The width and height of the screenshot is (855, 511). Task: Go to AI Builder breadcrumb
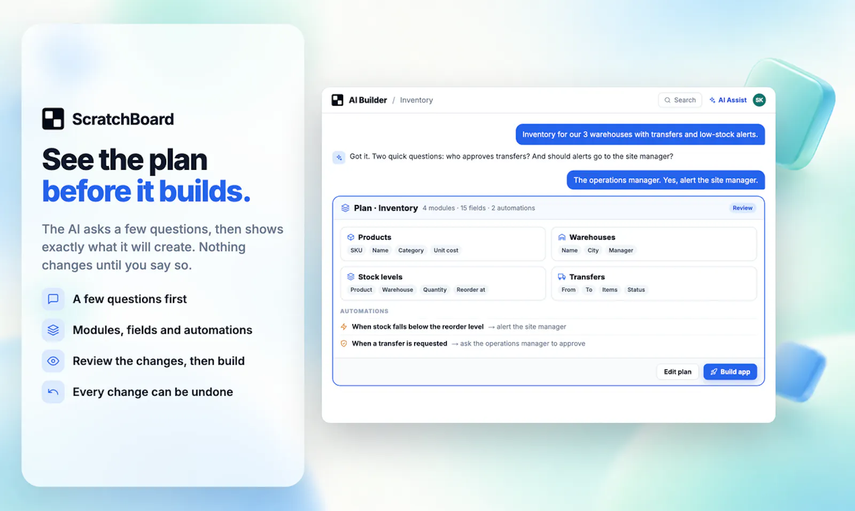pos(368,100)
